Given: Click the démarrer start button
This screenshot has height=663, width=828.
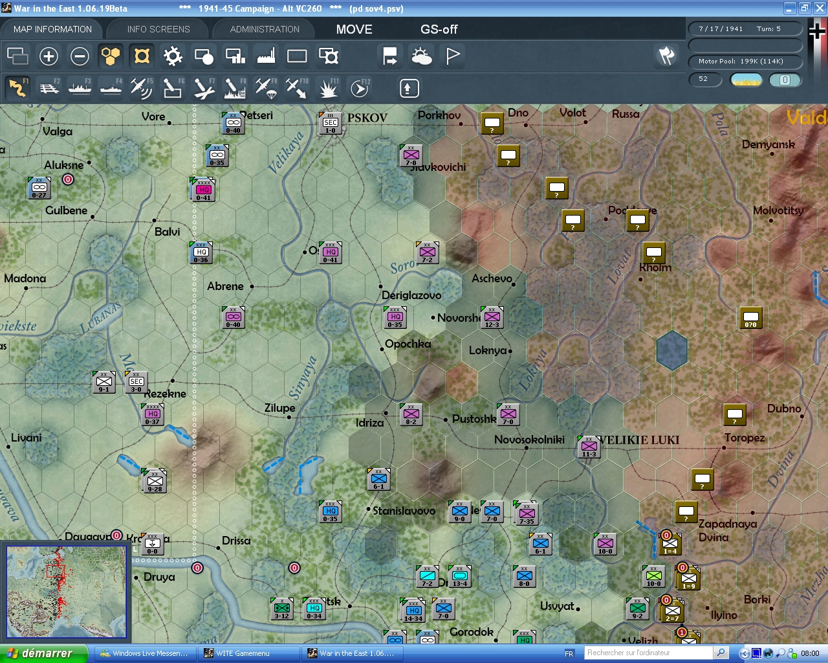Looking at the screenshot, I should [x=43, y=653].
